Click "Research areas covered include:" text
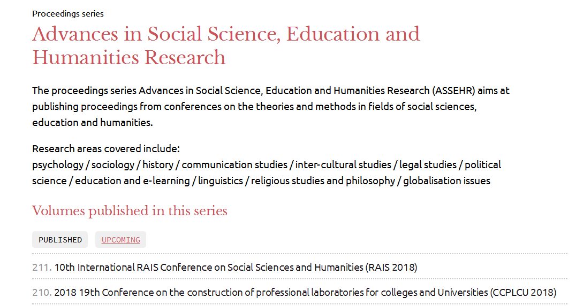 (x=106, y=148)
